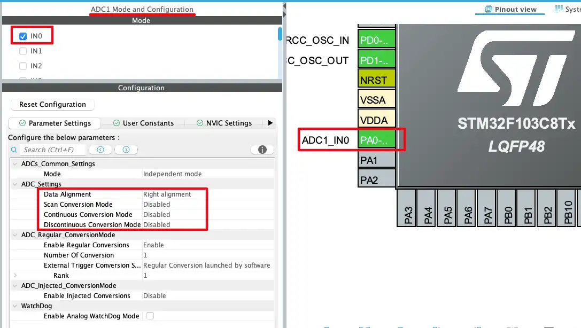
Task: Enable the IN2 channel checkbox
Action: coord(23,66)
